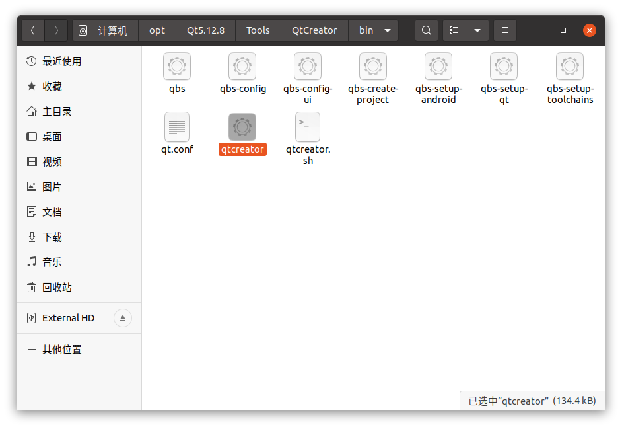Select the qbs-config-ui file icon

[308, 66]
